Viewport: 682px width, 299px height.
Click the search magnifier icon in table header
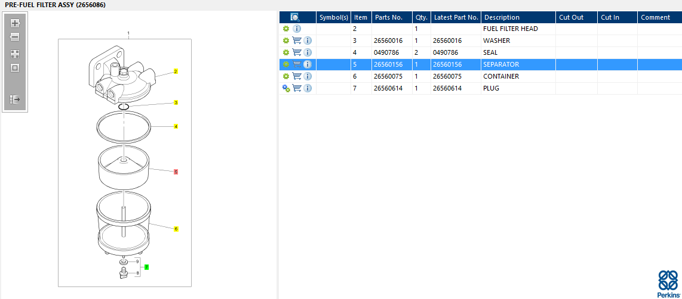click(295, 17)
